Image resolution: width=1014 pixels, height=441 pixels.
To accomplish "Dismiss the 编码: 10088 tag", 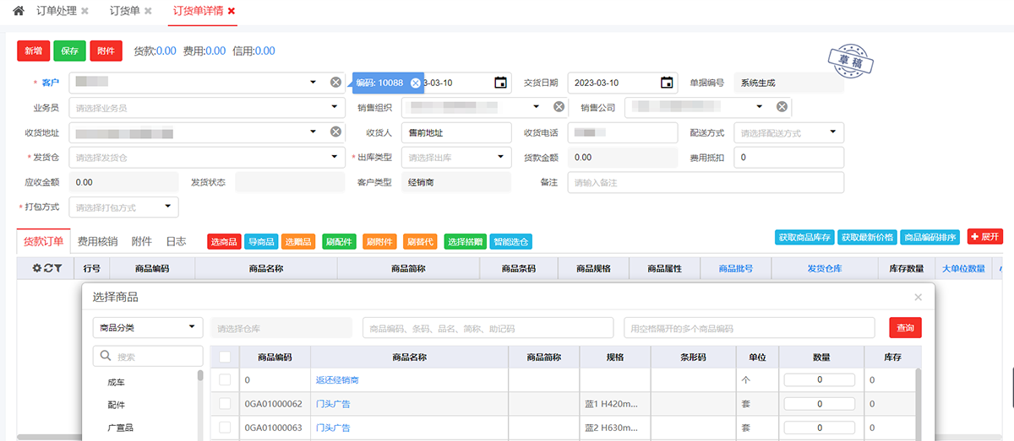I will pos(415,83).
